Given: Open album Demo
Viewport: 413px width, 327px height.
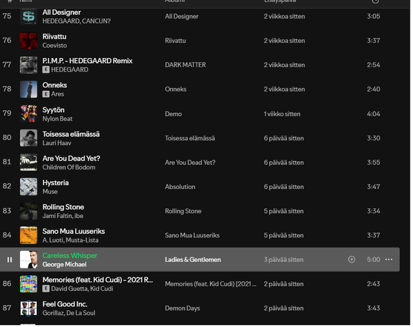Looking at the screenshot, I should click(174, 114).
